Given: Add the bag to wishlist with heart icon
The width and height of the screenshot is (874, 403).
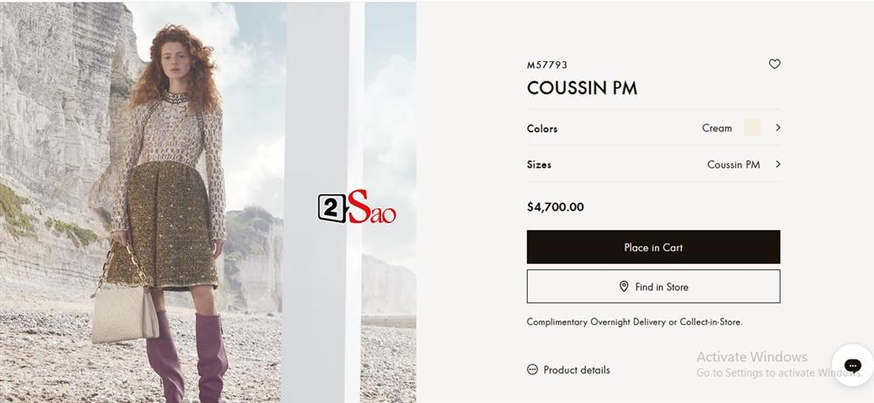Looking at the screenshot, I should point(774,64).
